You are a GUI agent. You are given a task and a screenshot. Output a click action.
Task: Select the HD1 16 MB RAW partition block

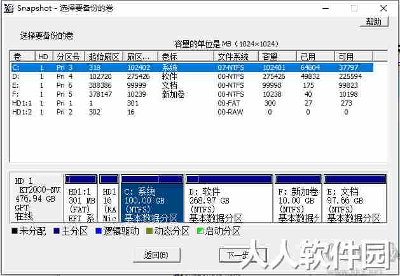pos(109,198)
